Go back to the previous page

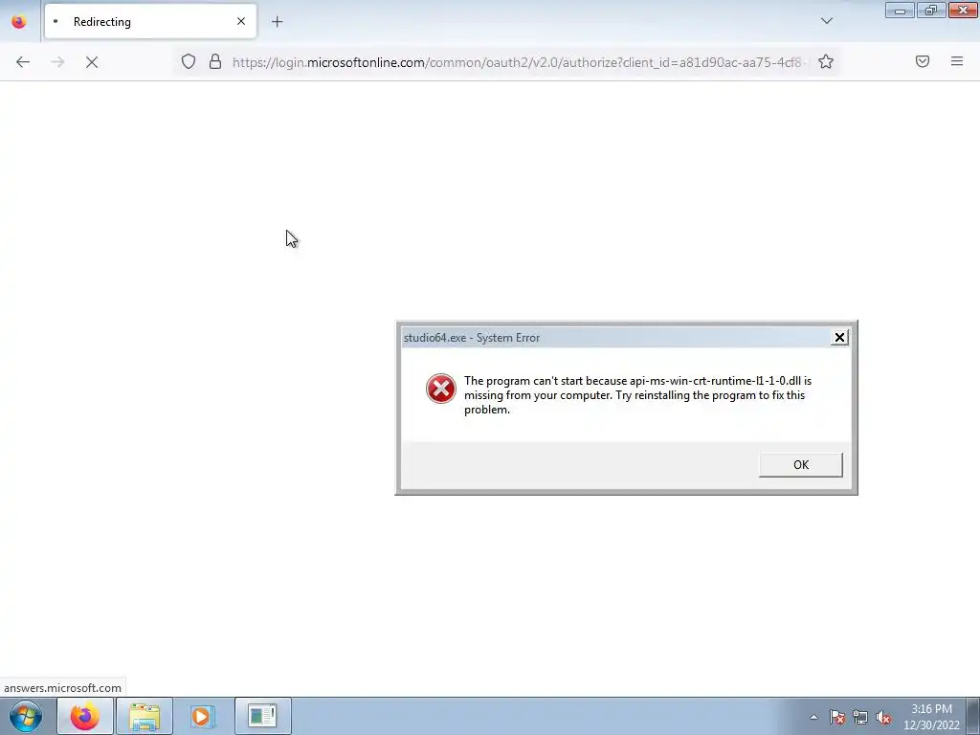23,62
